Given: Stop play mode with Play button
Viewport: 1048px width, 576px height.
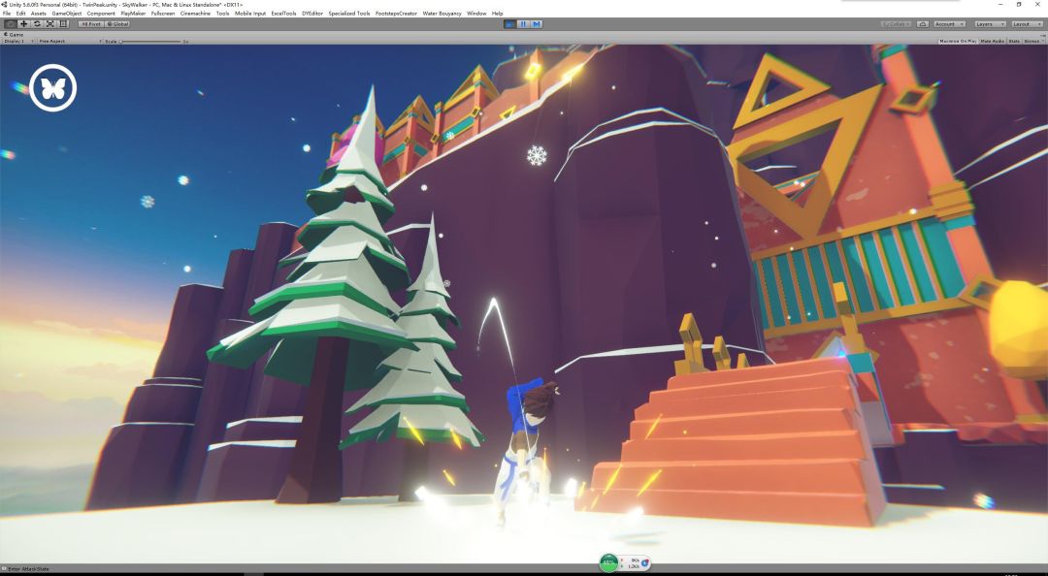Looking at the screenshot, I should pos(510,24).
